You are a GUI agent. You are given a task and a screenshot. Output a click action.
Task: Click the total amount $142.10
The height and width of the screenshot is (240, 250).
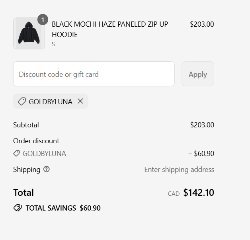[x=199, y=193]
